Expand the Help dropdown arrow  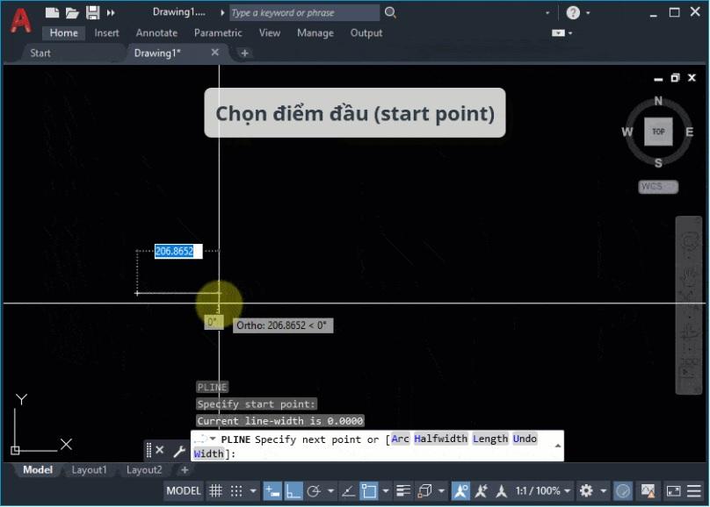tap(588, 13)
